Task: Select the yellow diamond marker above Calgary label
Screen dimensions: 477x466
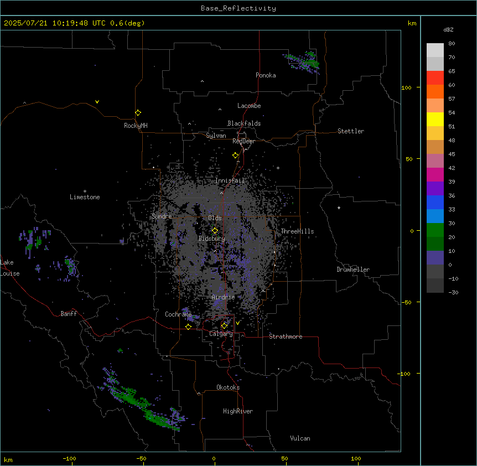Action: (224, 326)
